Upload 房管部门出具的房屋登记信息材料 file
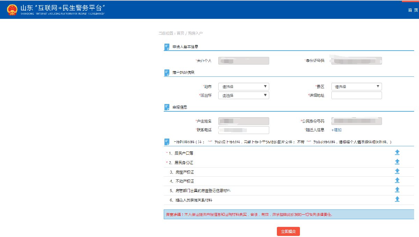 pyautogui.click(x=397, y=190)
